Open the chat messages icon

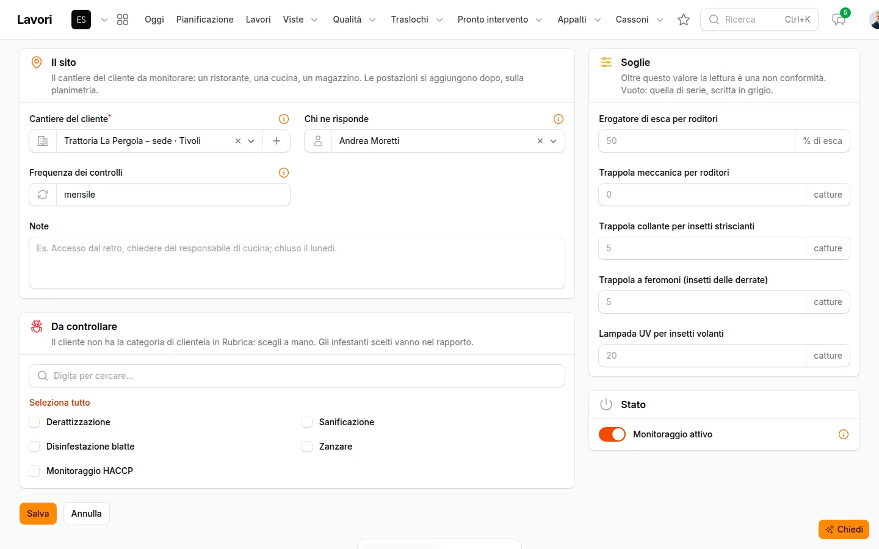pyautogui.click(x=839, y=20)
